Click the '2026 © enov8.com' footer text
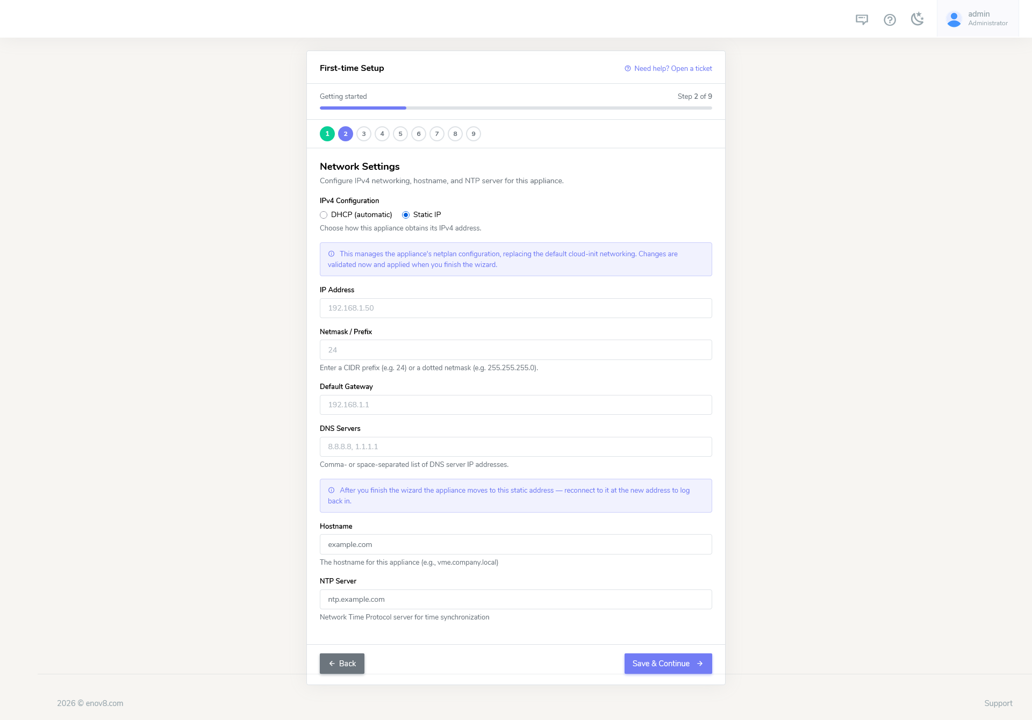Image resolution: width=1032 pixels, height=720 pixels. tap(90, 703)
